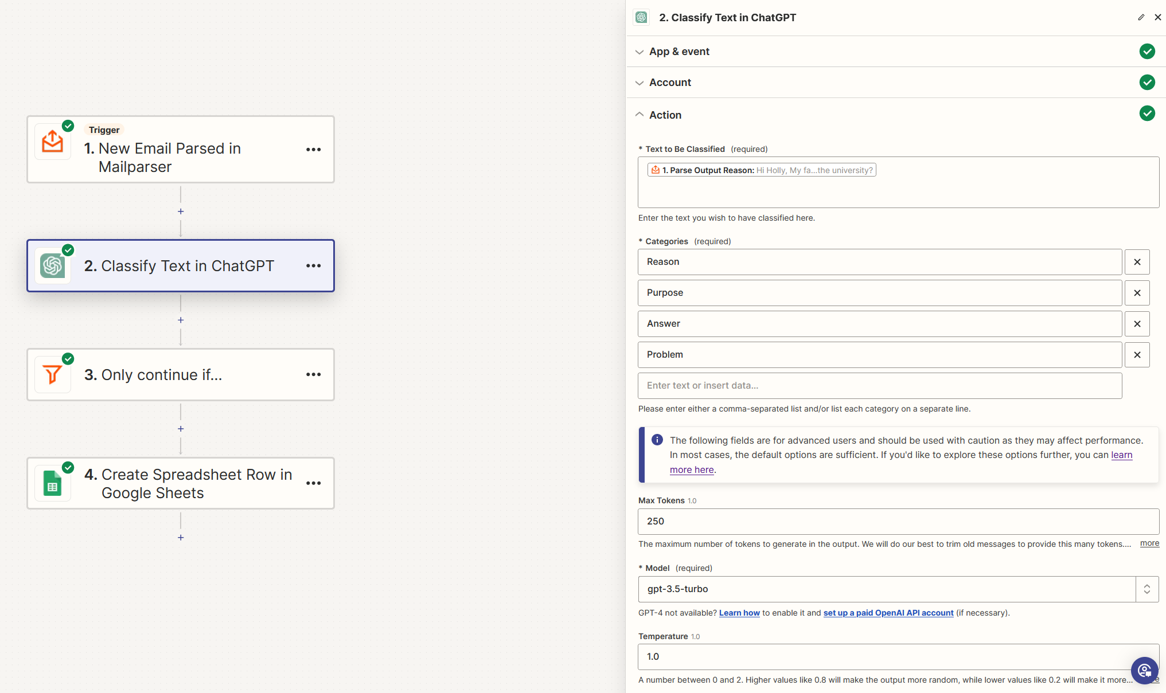Image resolution: width=1166 pixels, height=693 pixels.
Task: Edit the Reason category field
Action: (x=880, y=262)
